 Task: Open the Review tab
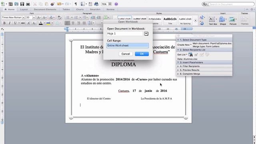(x=110, y=10)
